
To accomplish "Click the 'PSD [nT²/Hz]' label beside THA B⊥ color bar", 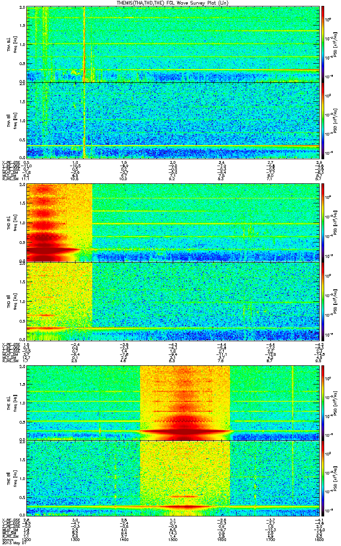I will (x=335, y=45).
